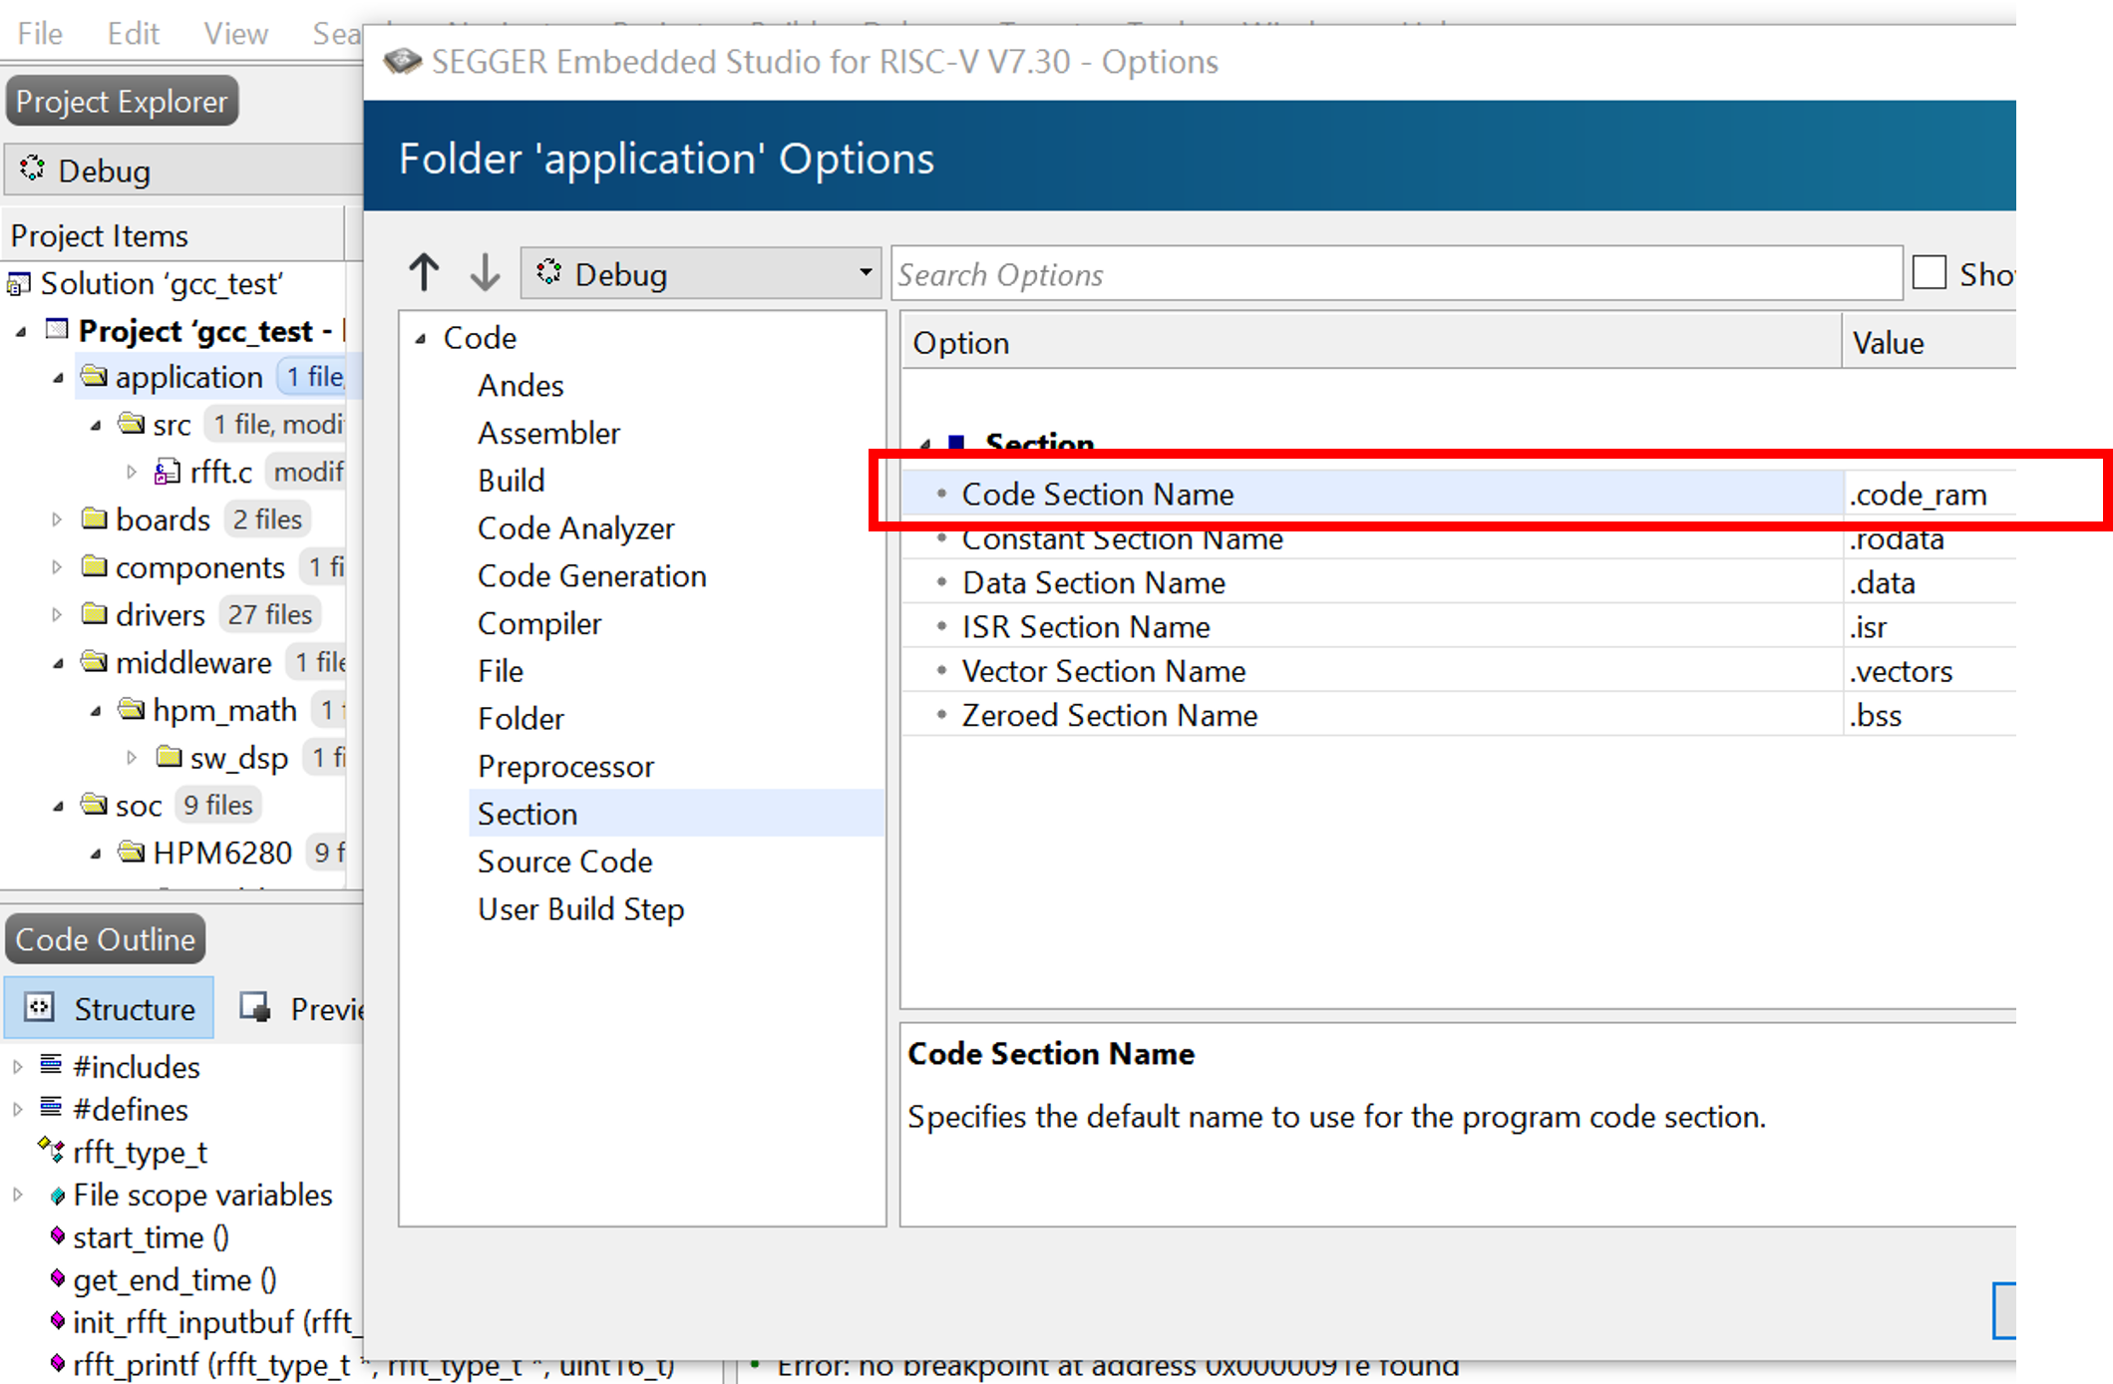Click the Project Explorer panel title

(122, 102)
